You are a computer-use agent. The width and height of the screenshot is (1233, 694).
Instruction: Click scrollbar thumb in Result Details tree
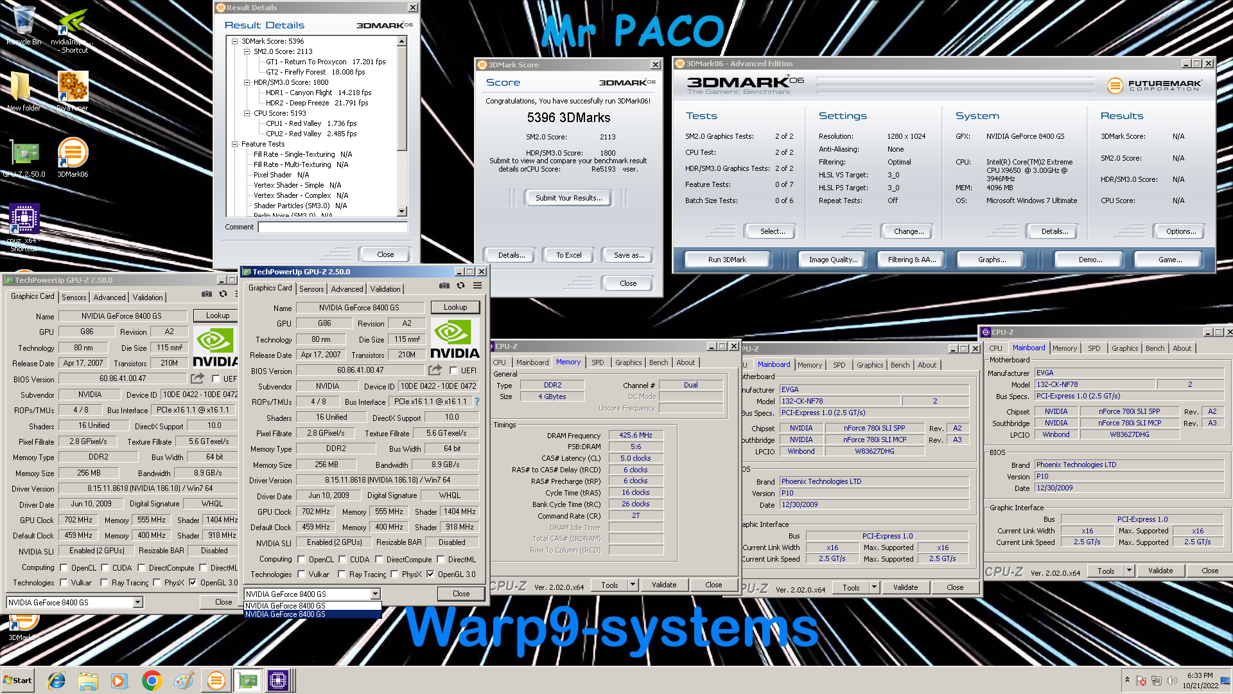402,98
